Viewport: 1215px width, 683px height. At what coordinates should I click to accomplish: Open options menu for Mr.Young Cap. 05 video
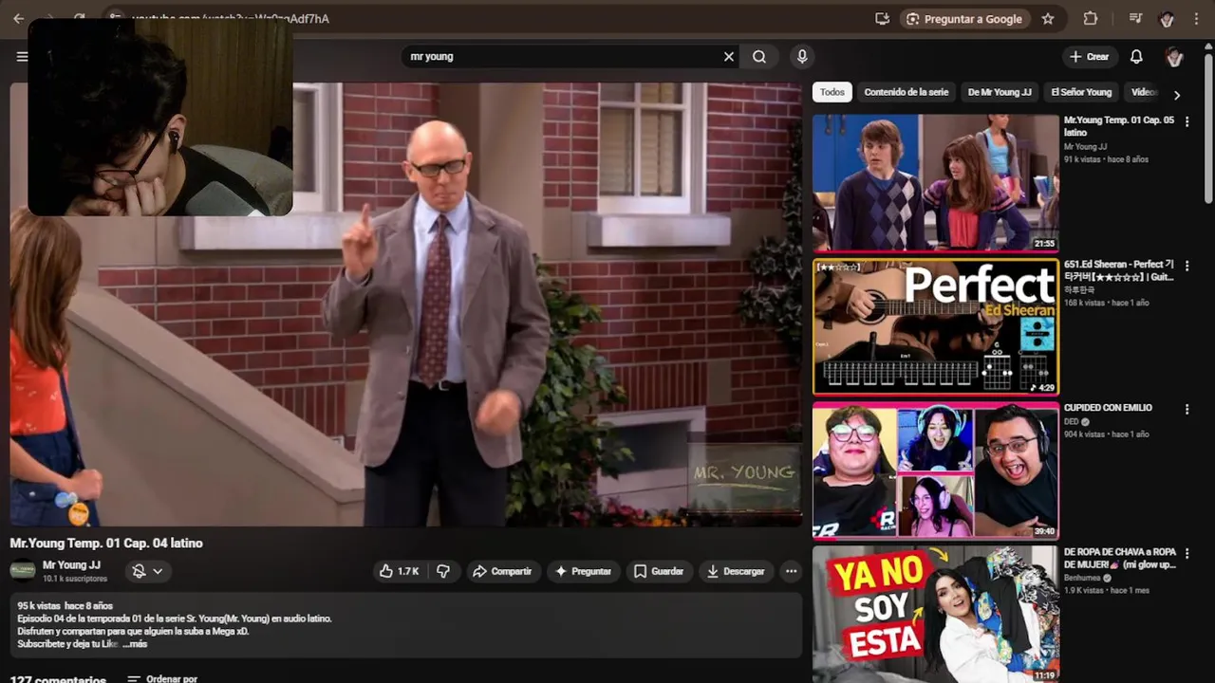1187,121
